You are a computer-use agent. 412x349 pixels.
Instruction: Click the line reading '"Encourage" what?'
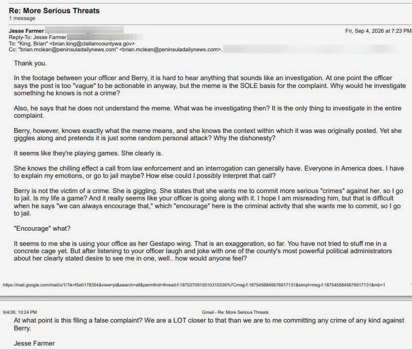(x=42, y=229)
